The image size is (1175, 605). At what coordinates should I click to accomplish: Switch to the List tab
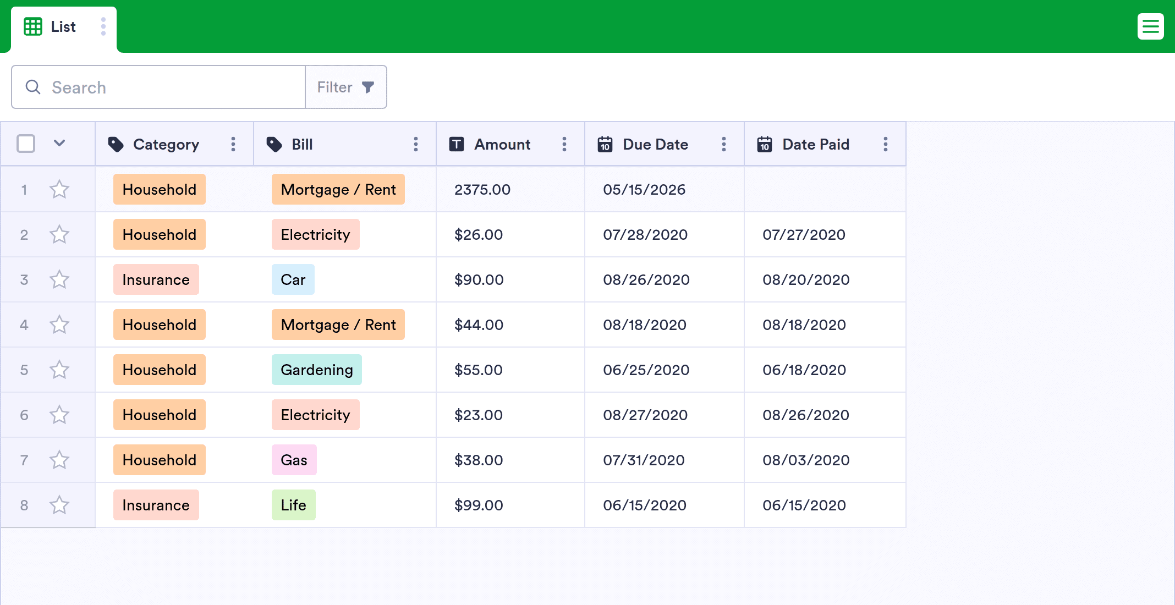[x=63, y=26]
